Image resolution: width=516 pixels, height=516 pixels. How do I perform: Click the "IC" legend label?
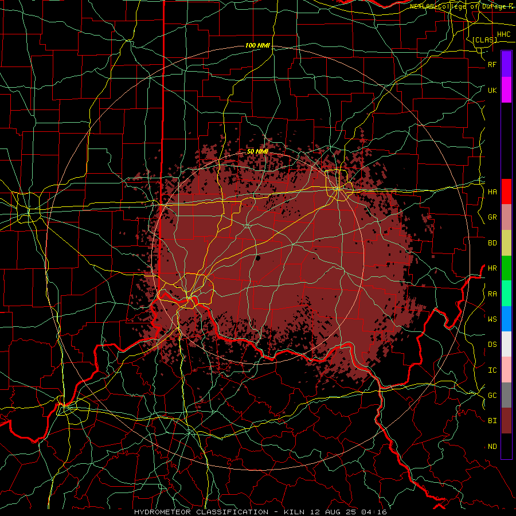[492, 370]
